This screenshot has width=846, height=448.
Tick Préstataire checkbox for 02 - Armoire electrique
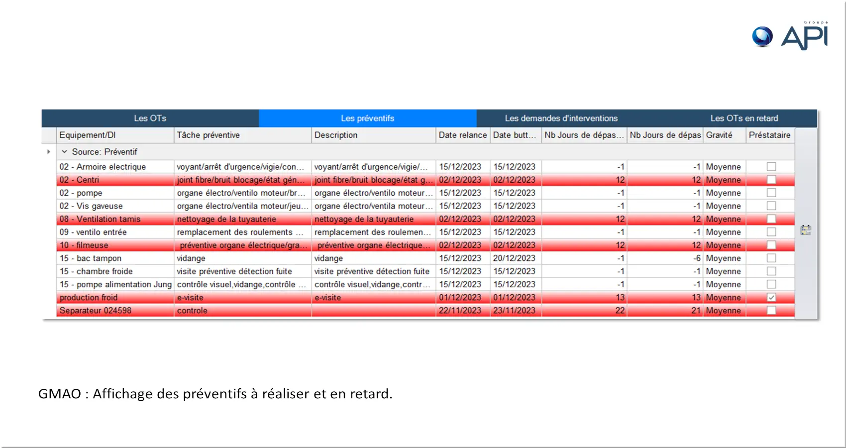(771, 167)
